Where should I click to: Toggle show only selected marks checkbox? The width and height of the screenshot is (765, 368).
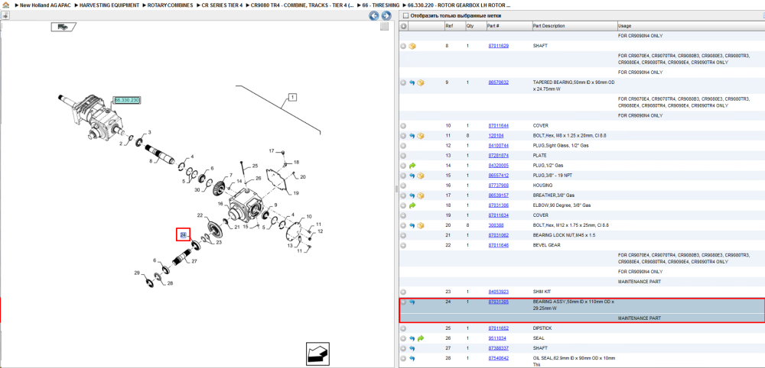coord(405,15)
